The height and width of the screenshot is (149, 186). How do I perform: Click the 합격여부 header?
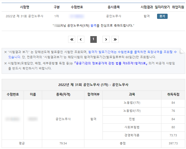[93, 94]
